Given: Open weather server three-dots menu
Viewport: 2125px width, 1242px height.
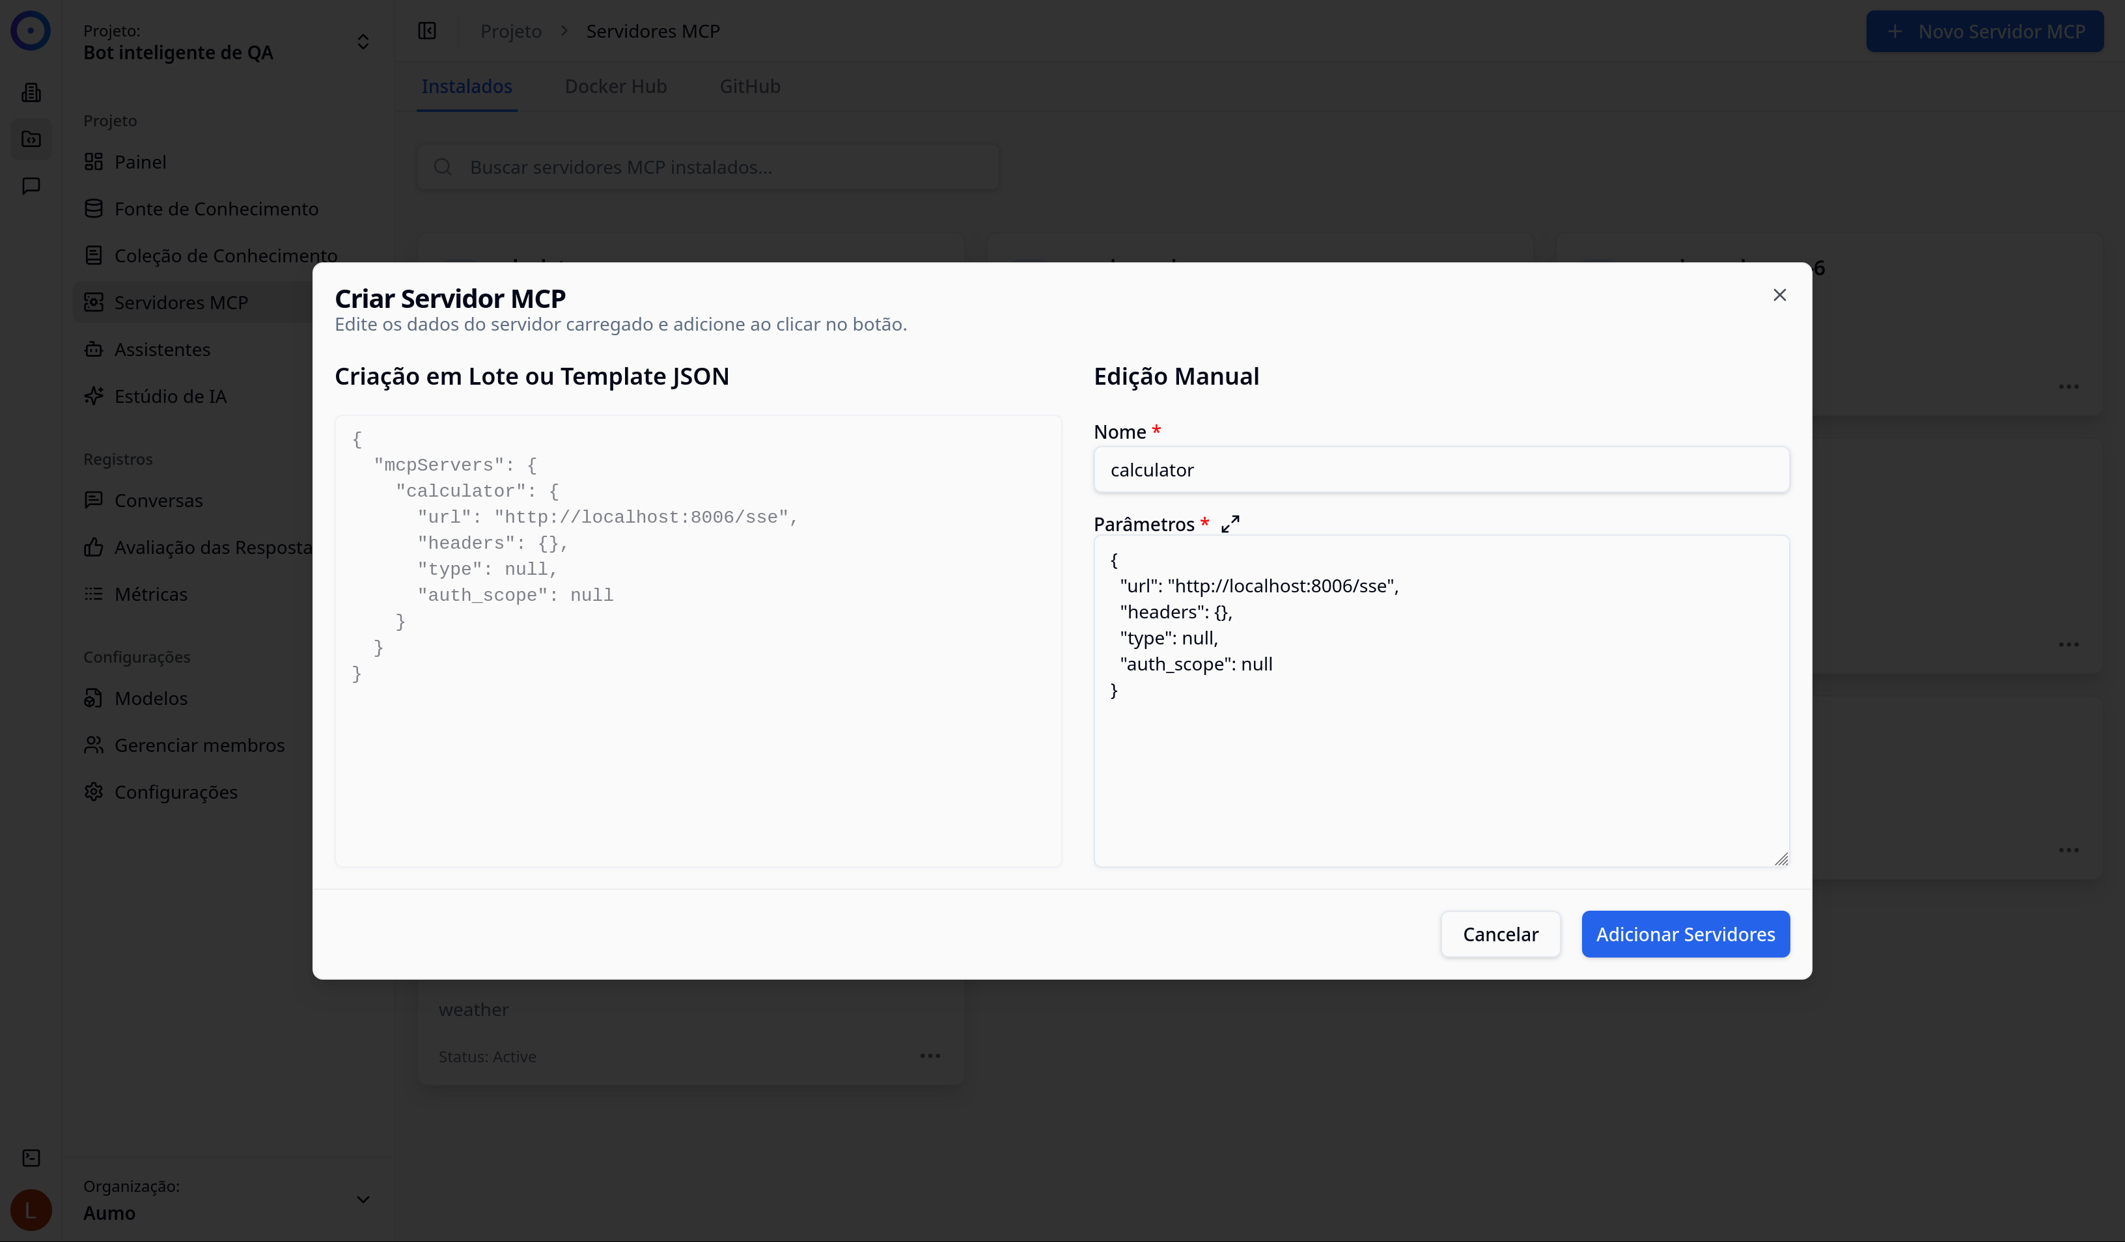Looking at the screenshot, I should click(x=929, y=1056).
